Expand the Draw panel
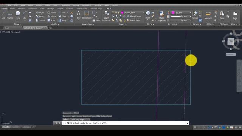 (17, 24)
